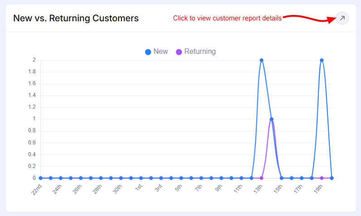Click the blue New legend dot

148,52
